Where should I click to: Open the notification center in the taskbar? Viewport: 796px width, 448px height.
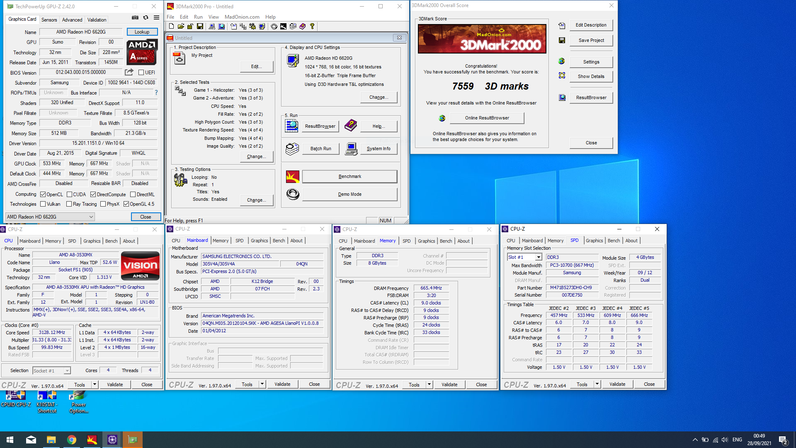[783, 440]
